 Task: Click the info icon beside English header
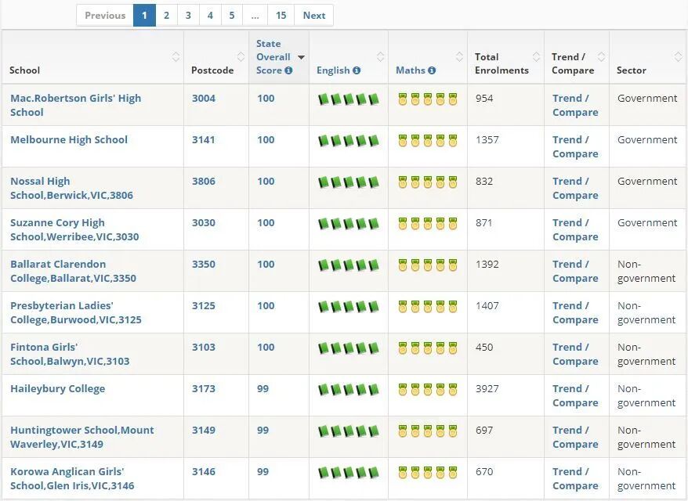[357, 70]
